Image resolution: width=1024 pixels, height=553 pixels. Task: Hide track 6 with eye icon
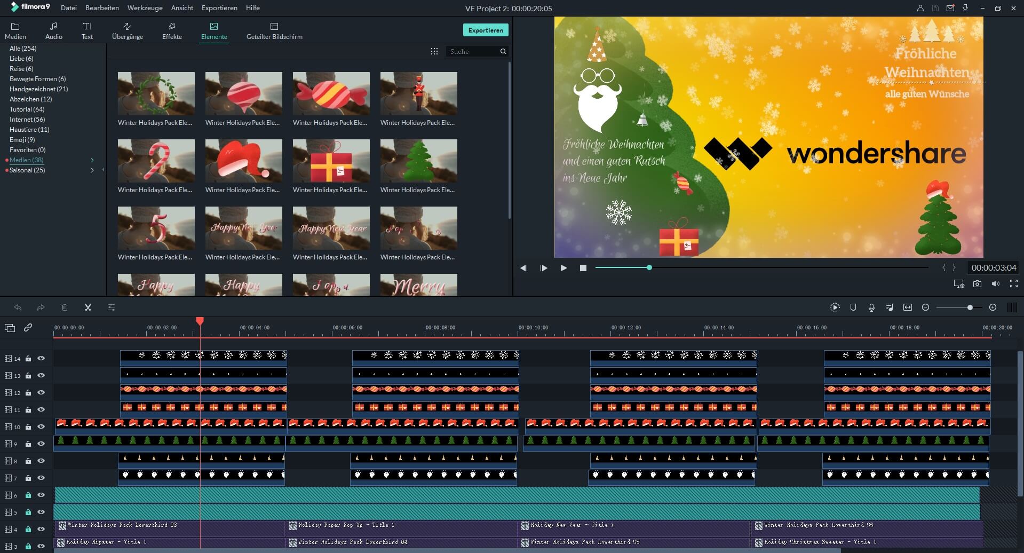(41, 495)
